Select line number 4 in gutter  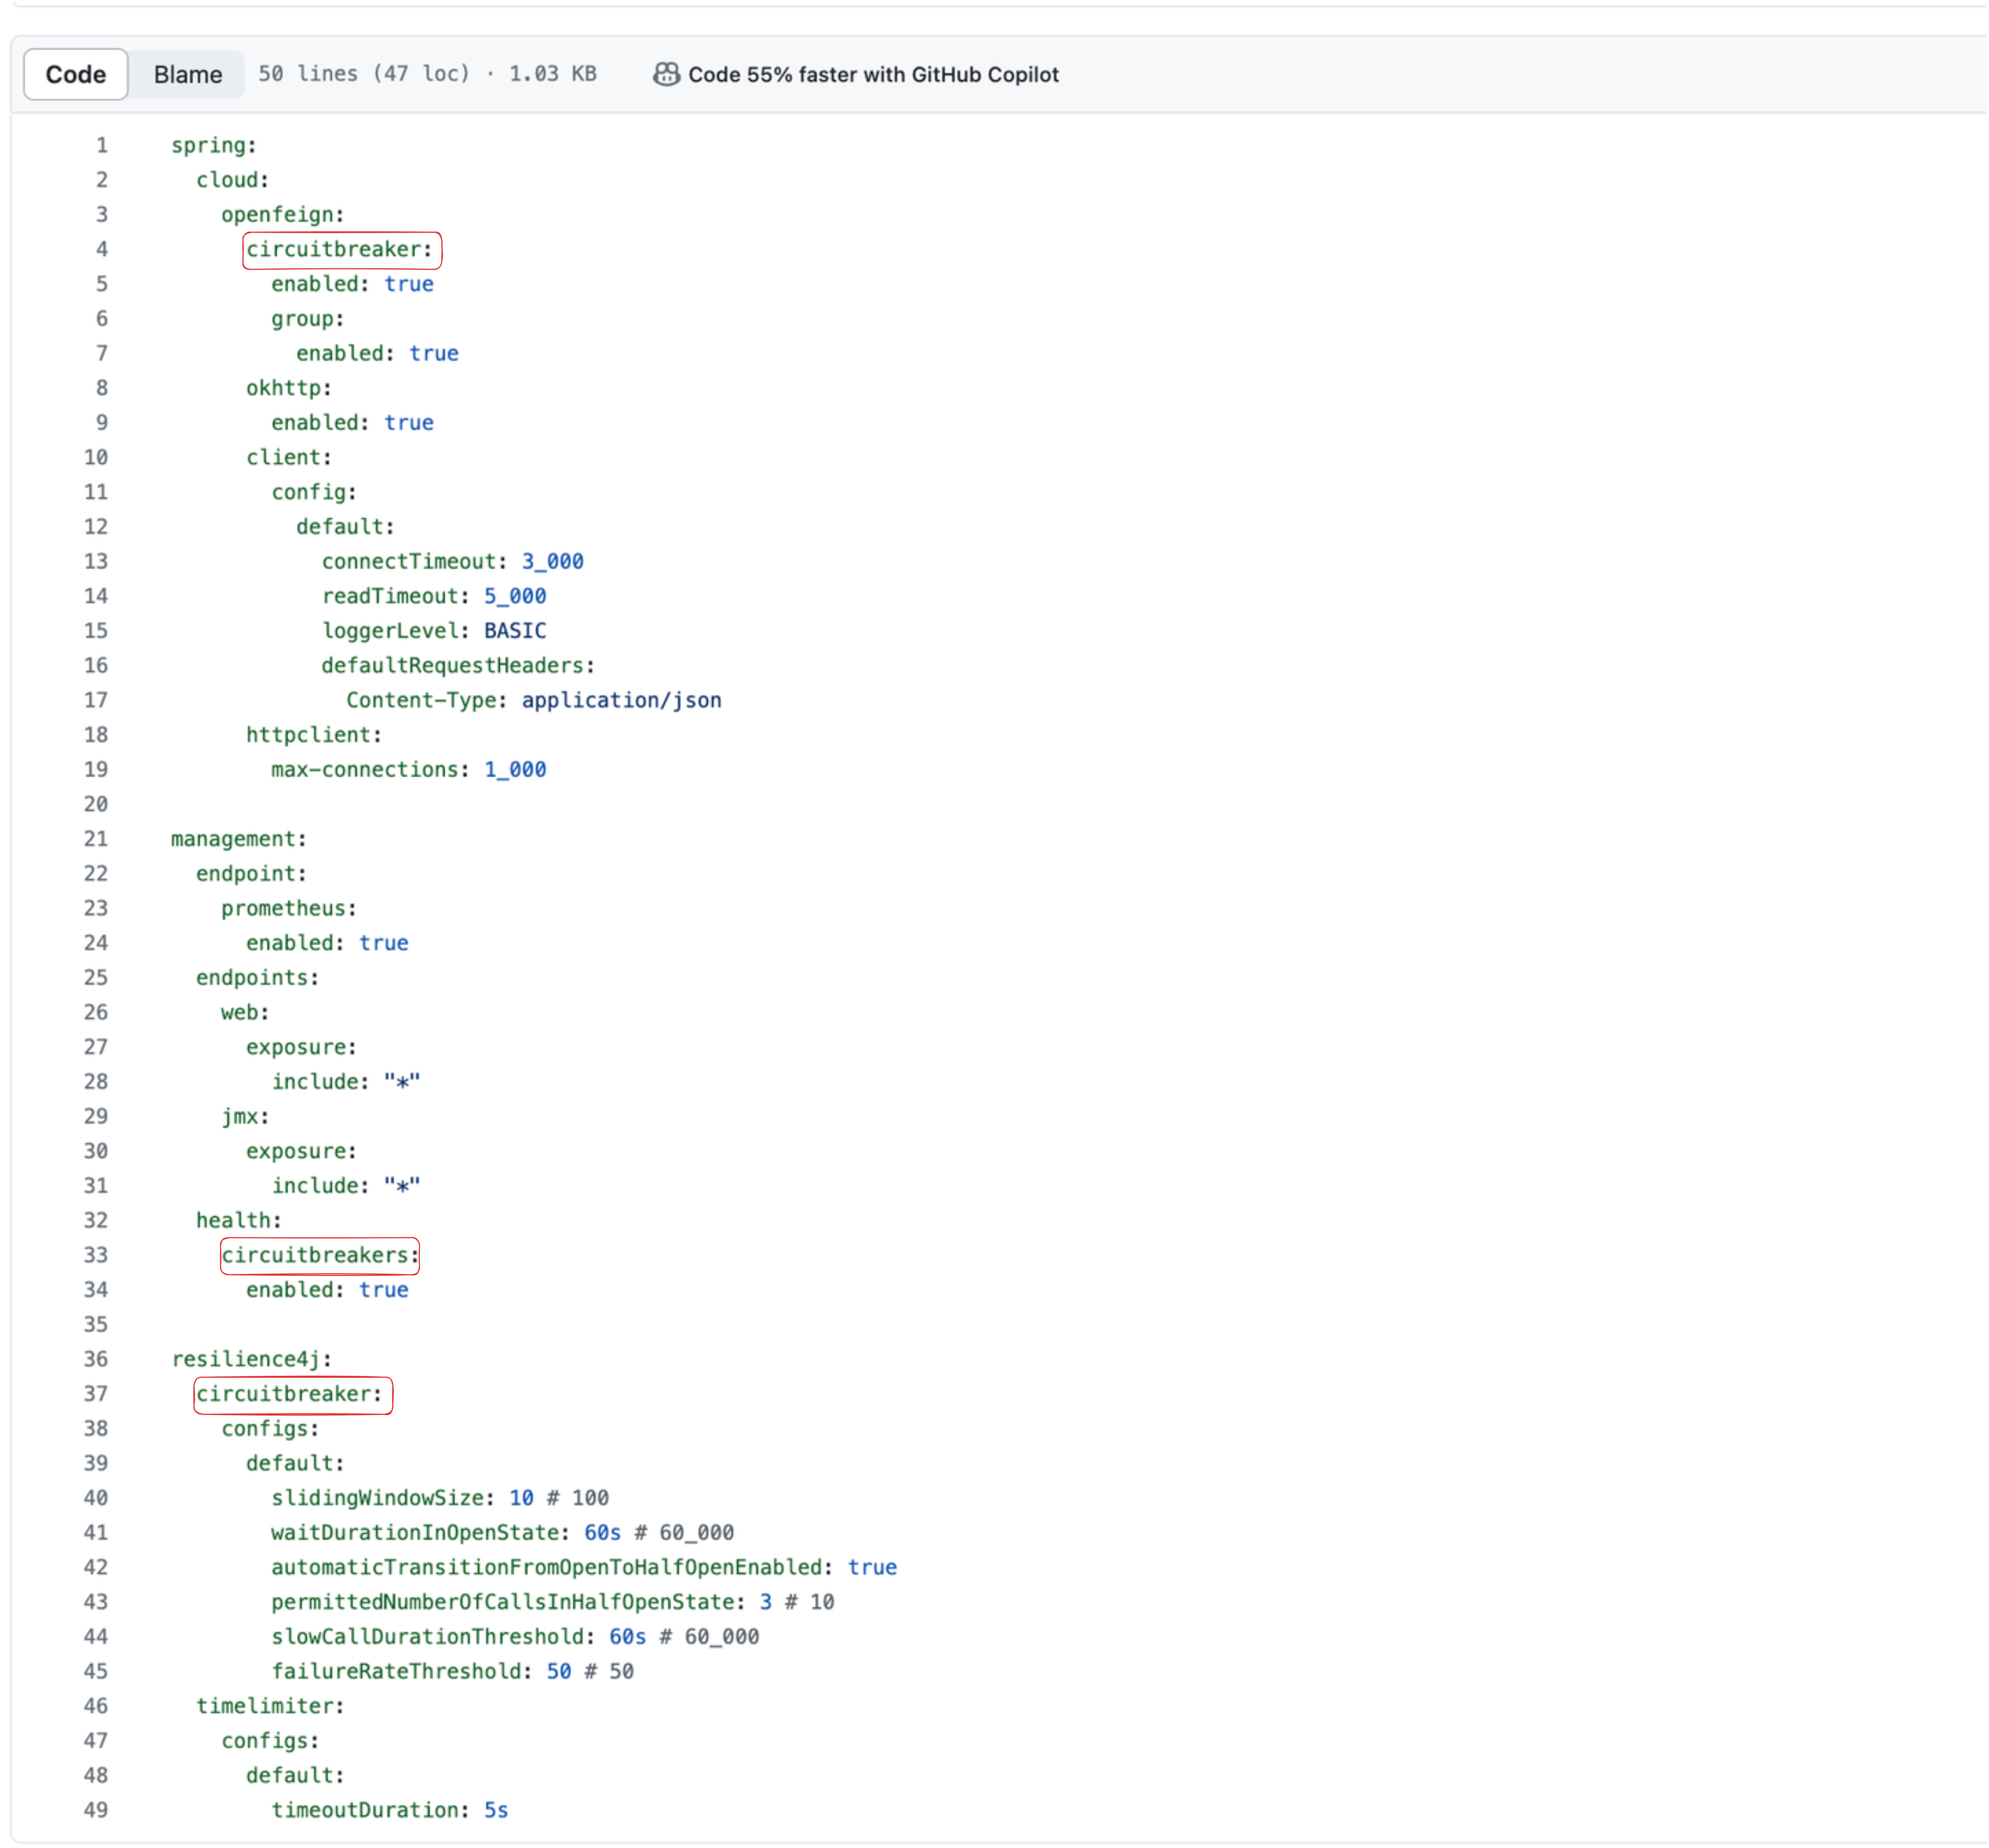click(x=101, y=249)
